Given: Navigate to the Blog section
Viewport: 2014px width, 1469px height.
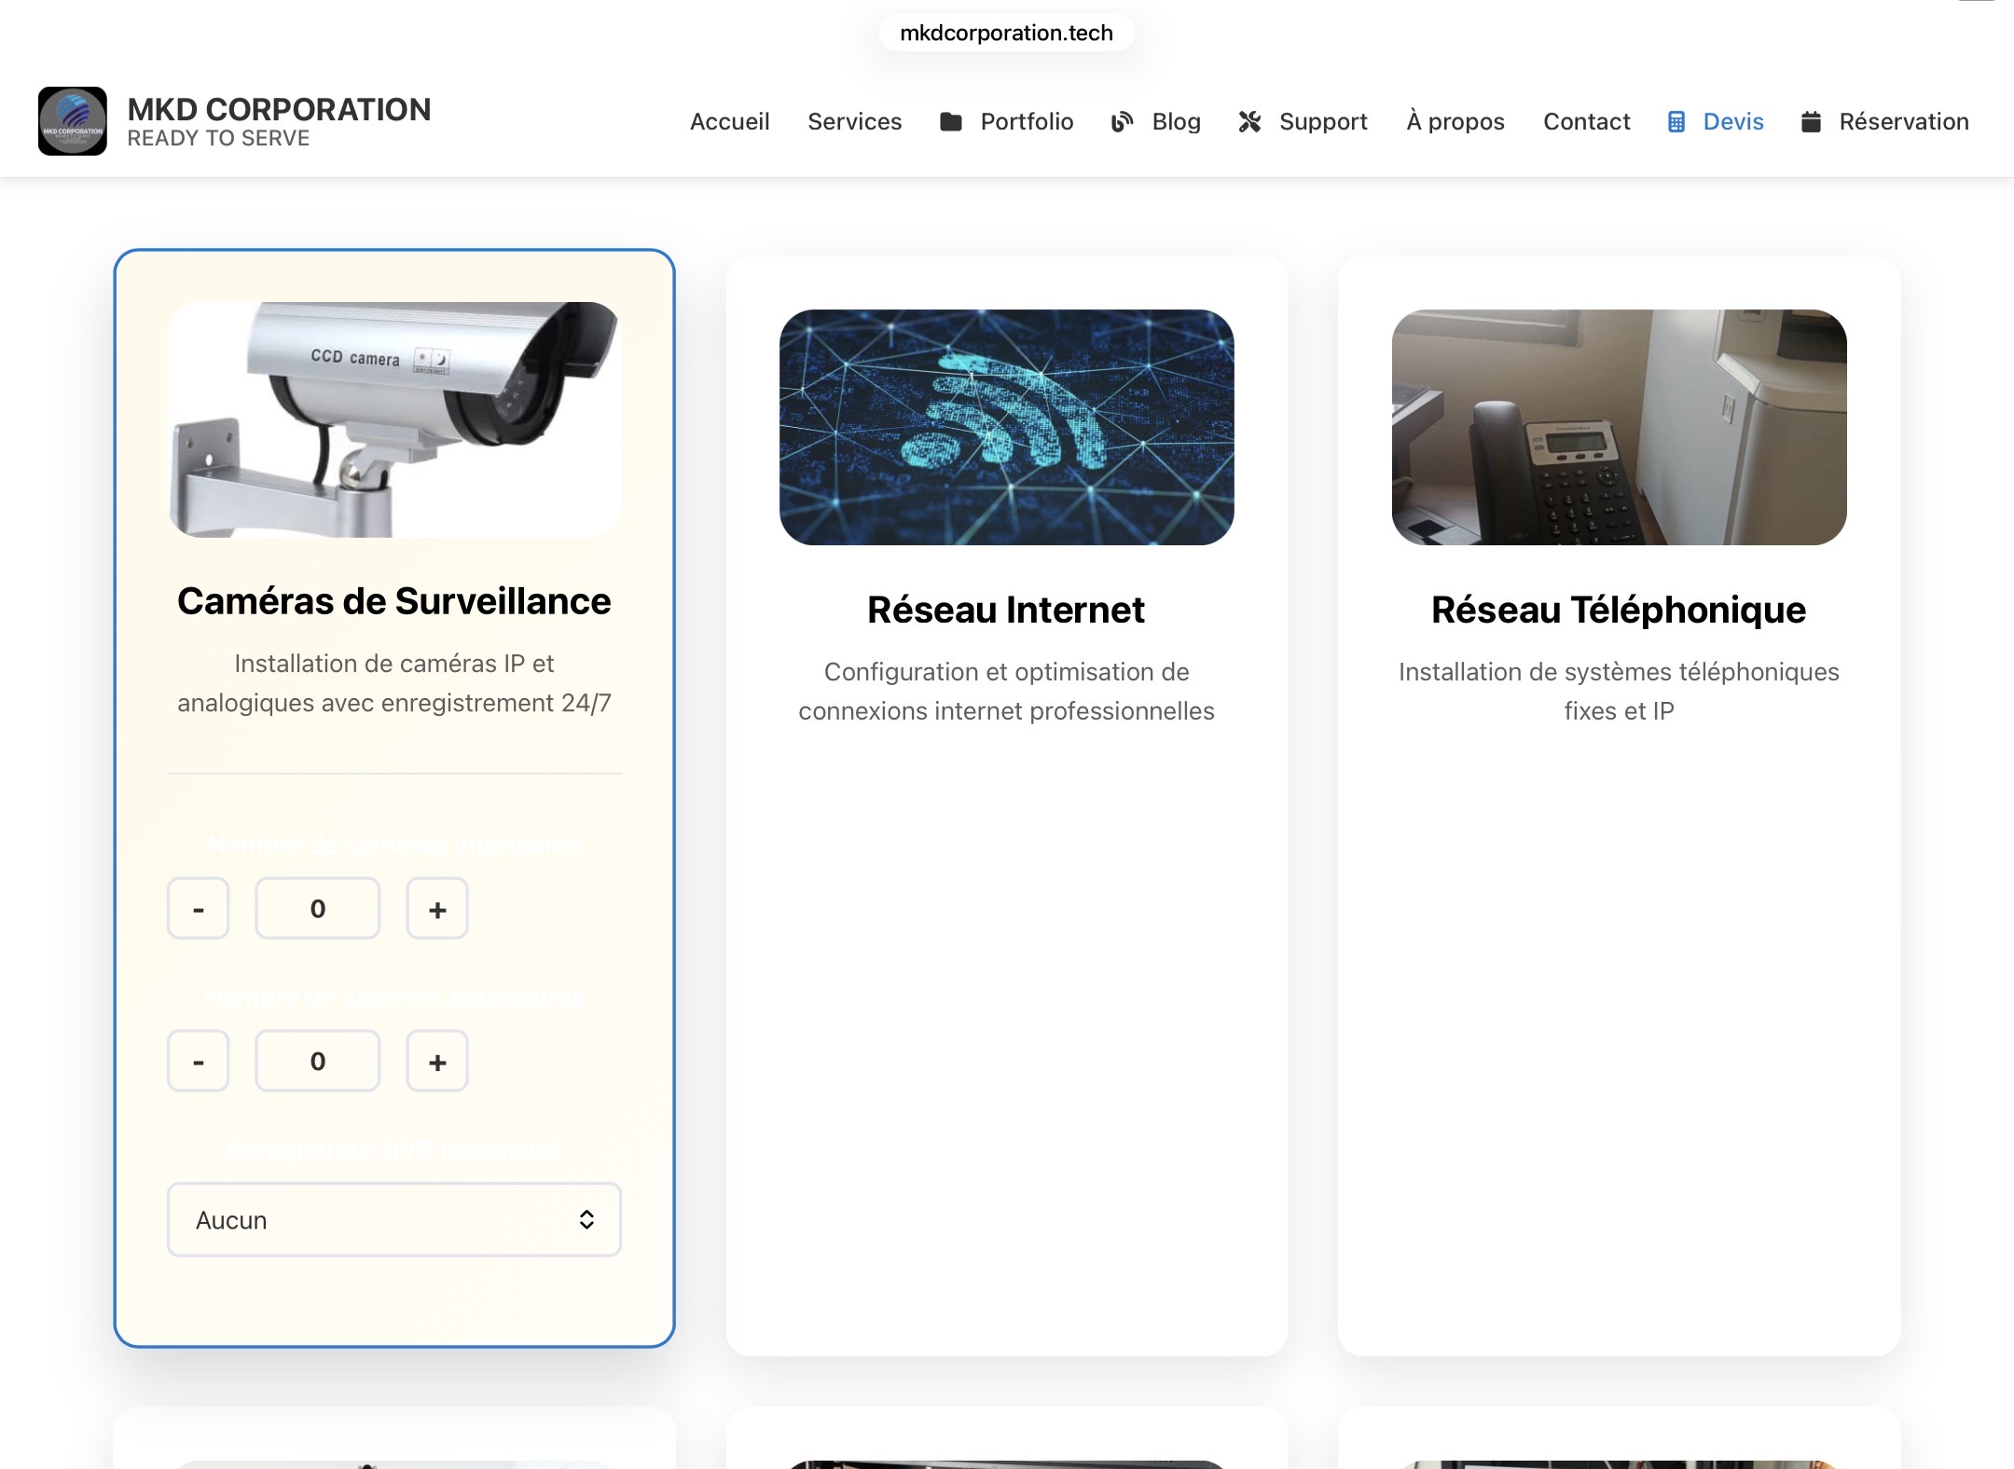Looking at the screenshot, I should (x=1176, y=122).
